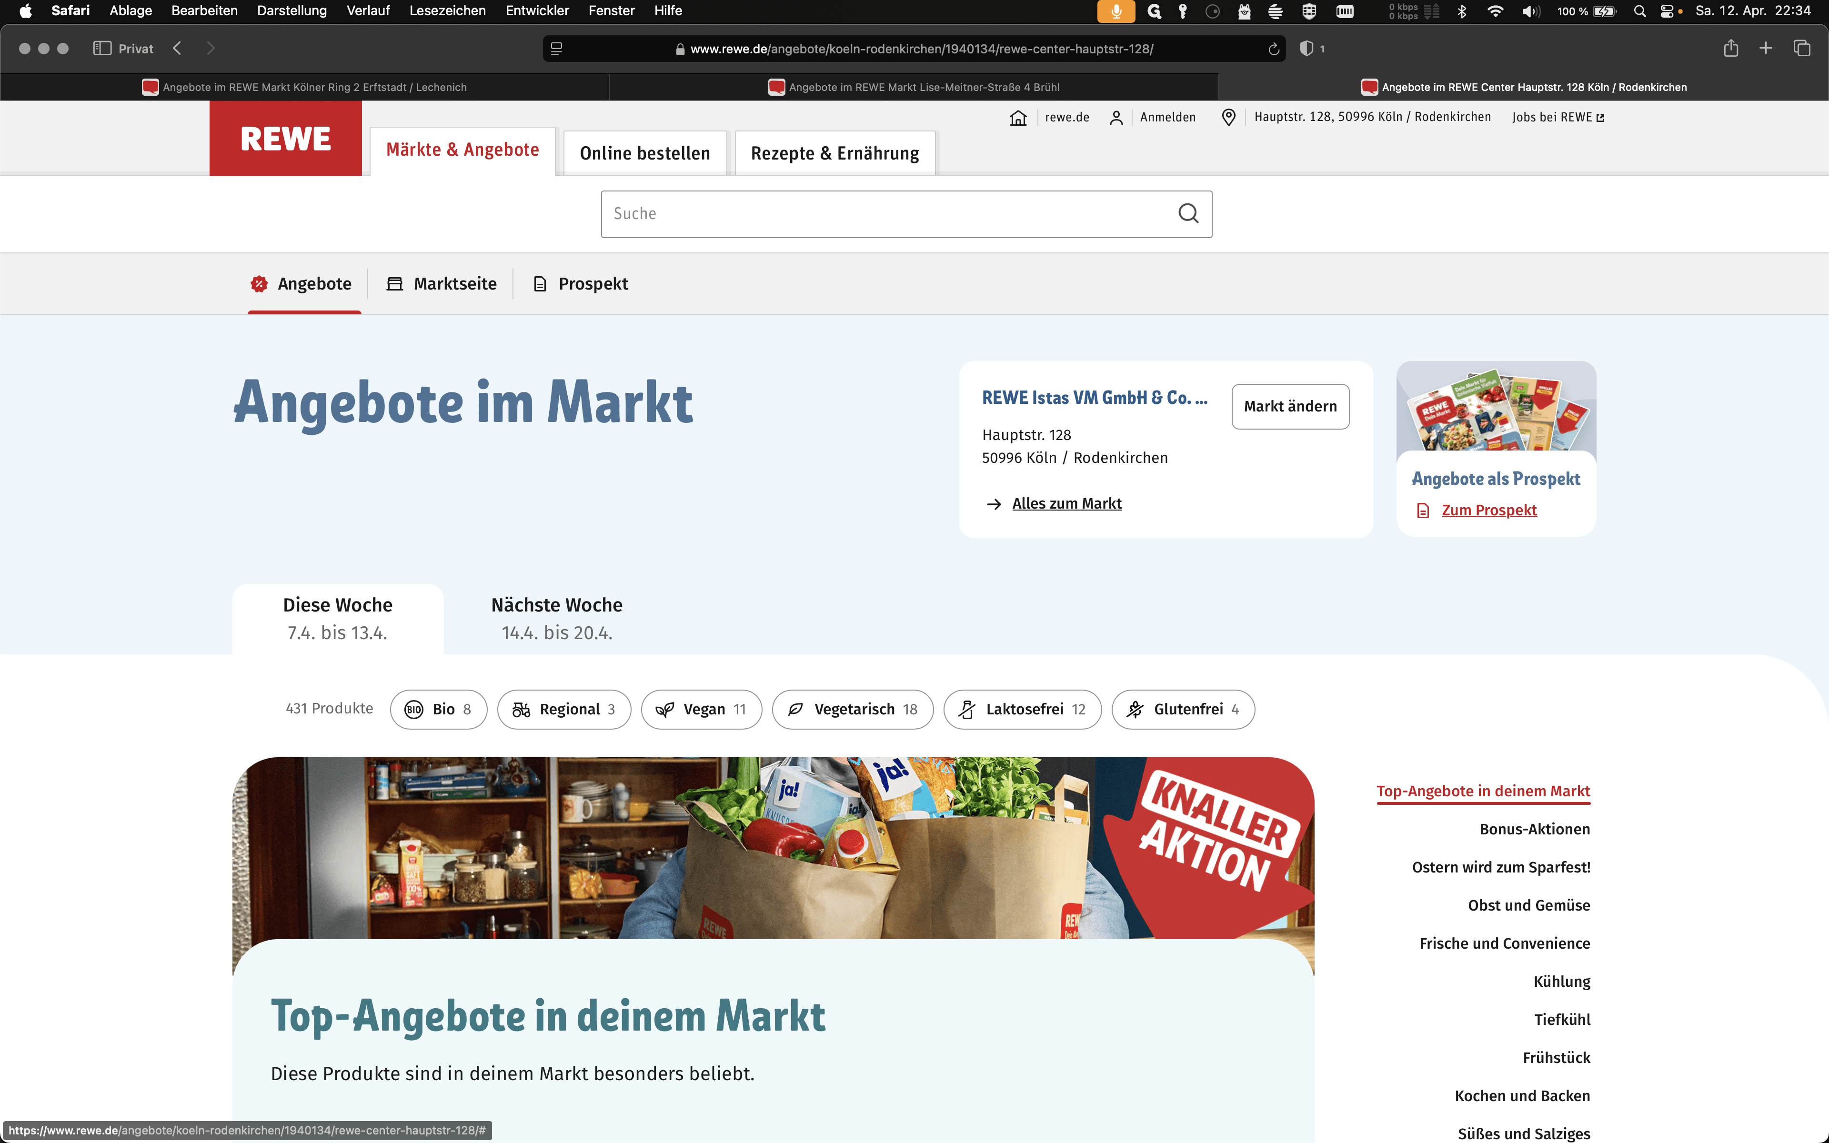Click the volume icon in menu bar
The image size is (1829, 1143).
pos(1530,10)
